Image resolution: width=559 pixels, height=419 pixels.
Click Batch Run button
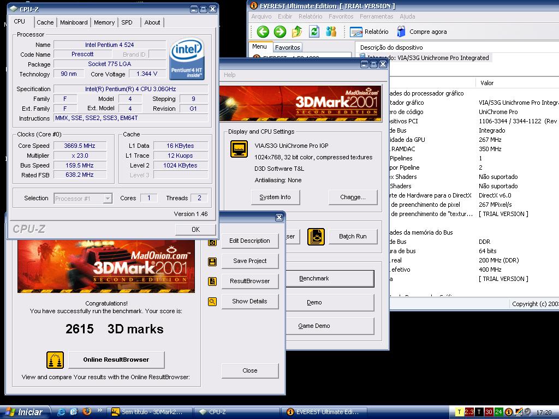coord(353,237)
